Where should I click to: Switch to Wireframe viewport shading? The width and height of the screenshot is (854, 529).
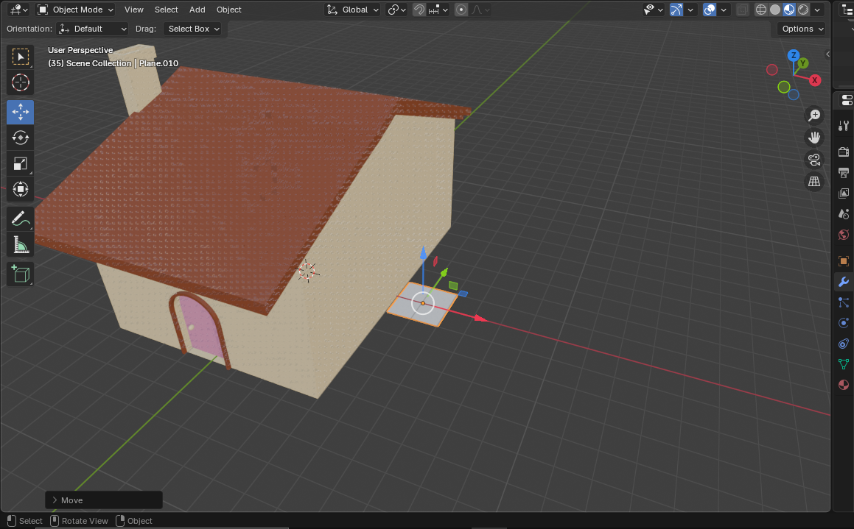pyautogui.click(x=761, y=10)
